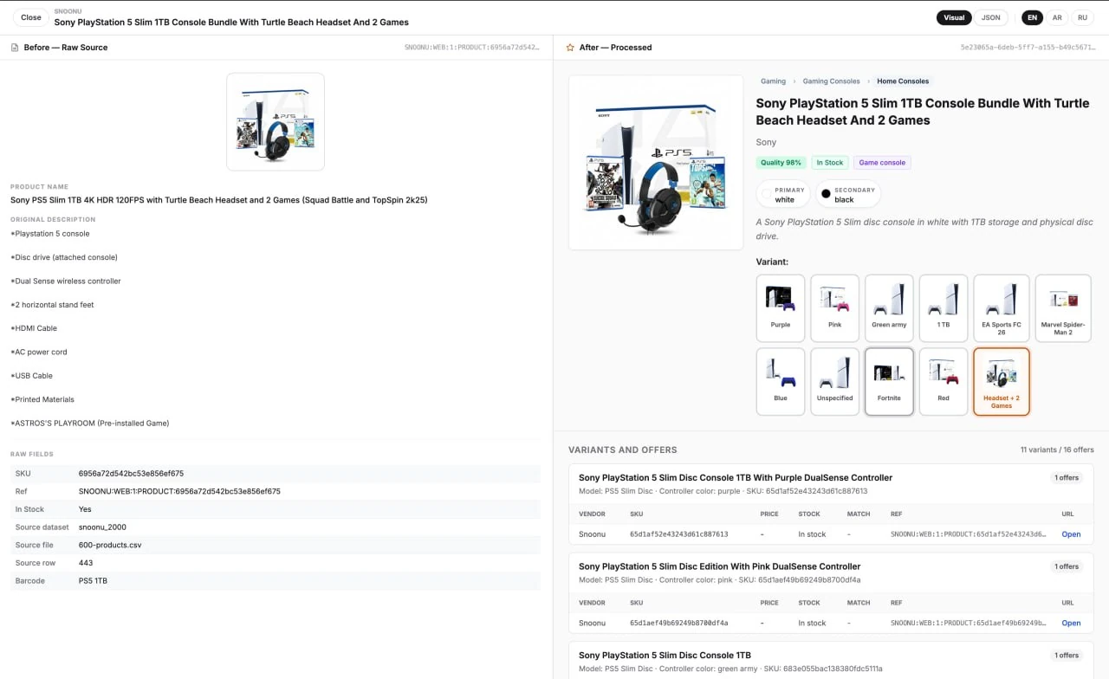This screenshot has height=679, width=1109.
Task: Click Barcode value PS5 1TB
Action: point(93,581)
